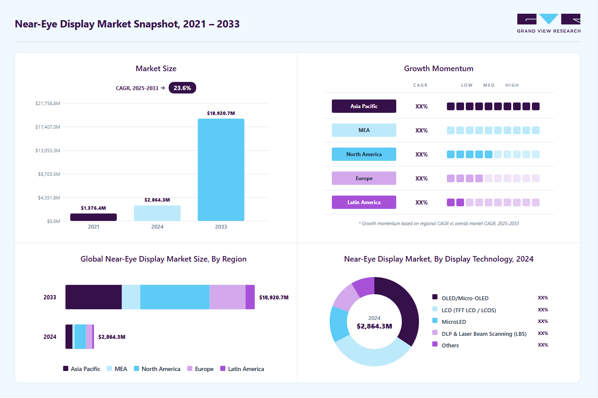Click the North America segment in 2033 bar

tap(175, 297)
